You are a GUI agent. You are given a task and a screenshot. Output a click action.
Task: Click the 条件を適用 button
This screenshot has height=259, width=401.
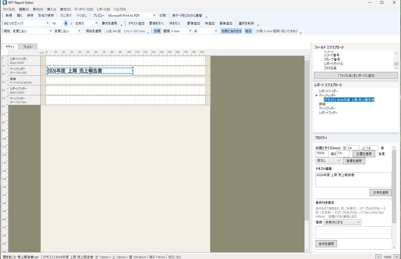[x=326, y=244]
